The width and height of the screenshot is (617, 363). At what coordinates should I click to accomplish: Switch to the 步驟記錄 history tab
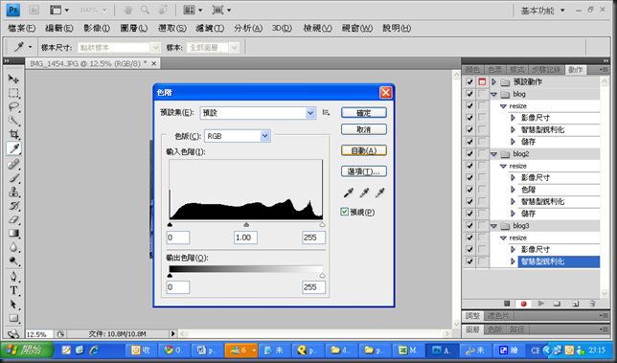click(x=546, y=70)
